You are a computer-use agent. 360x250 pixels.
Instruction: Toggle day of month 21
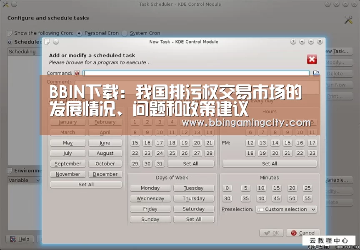[x=209, y=143]
